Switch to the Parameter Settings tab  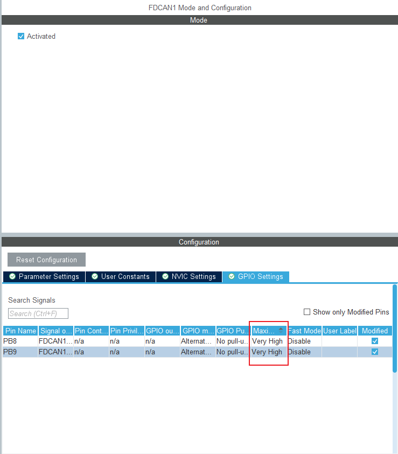tap(44, 276)
